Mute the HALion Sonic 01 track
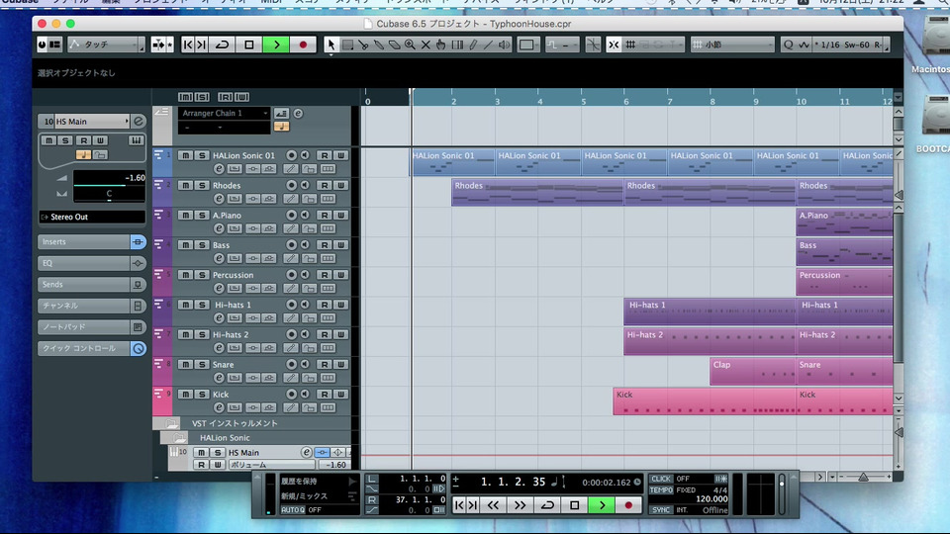 [x=186, y=155]
